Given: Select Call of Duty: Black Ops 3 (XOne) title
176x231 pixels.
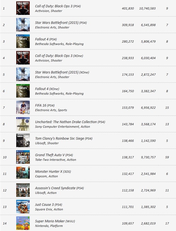Looking at the screenshot, I should [59, 56].
